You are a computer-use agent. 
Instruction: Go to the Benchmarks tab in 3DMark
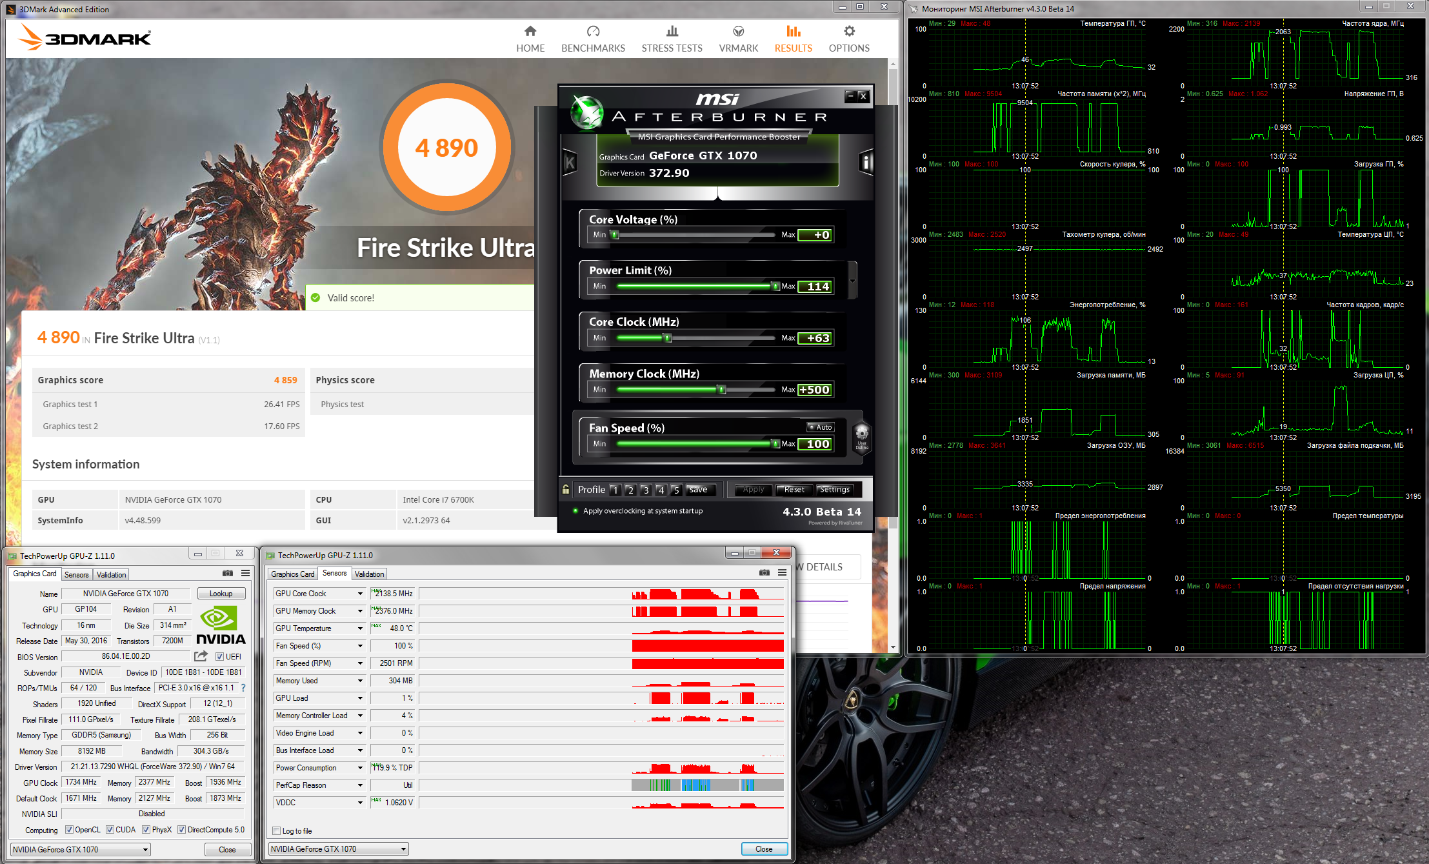pos(593,39)
